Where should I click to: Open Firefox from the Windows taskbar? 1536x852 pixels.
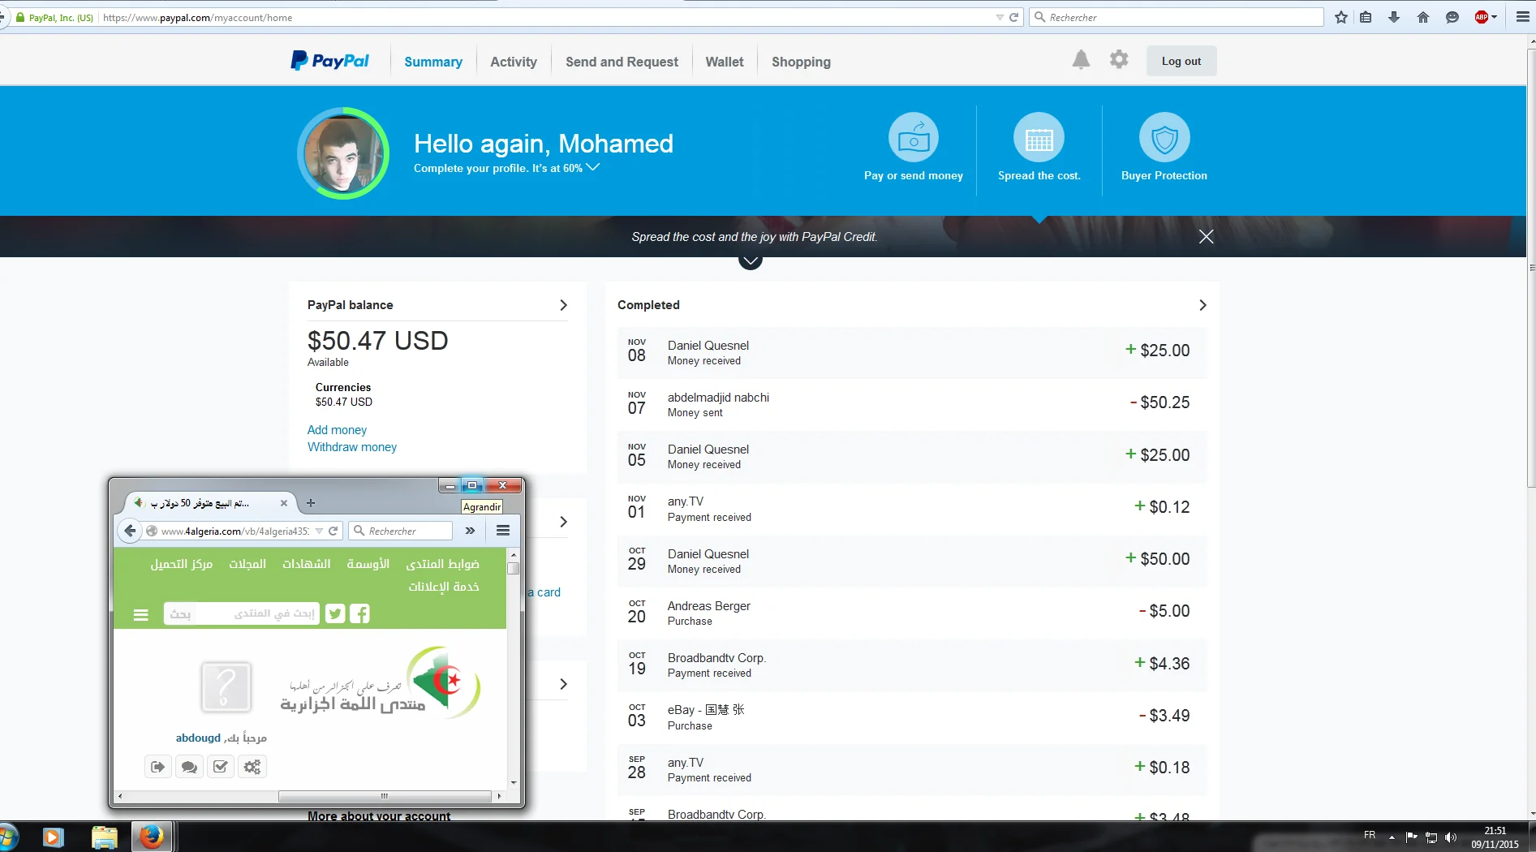coord(151,837)
